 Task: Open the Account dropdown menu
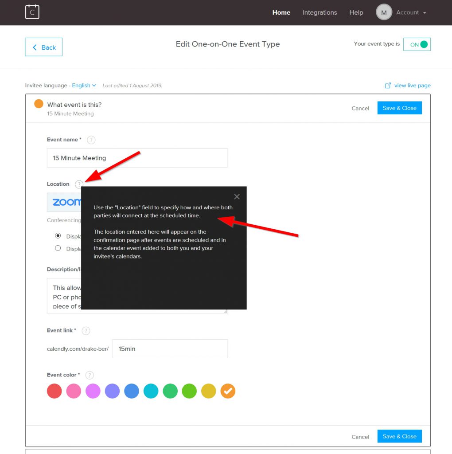tap(411, 12)
